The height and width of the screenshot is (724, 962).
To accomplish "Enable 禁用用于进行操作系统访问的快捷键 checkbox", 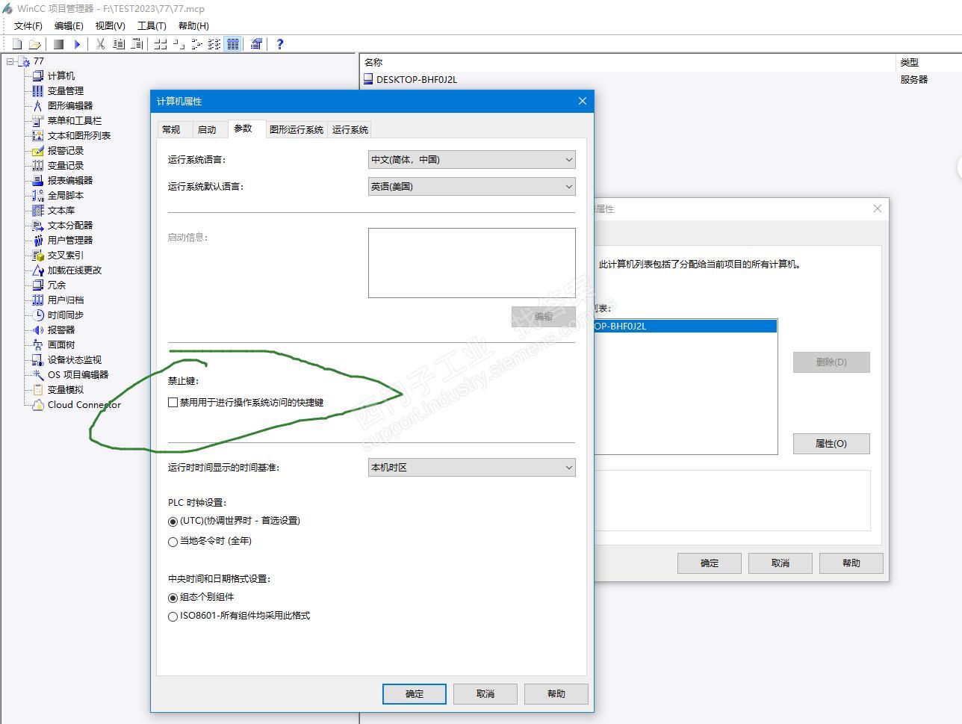I will (173, 402).
